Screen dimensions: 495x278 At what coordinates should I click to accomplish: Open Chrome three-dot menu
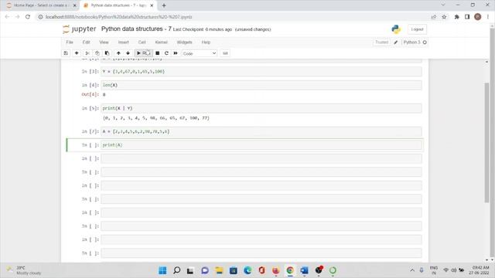pyautogui.click(x=488, y=17)
